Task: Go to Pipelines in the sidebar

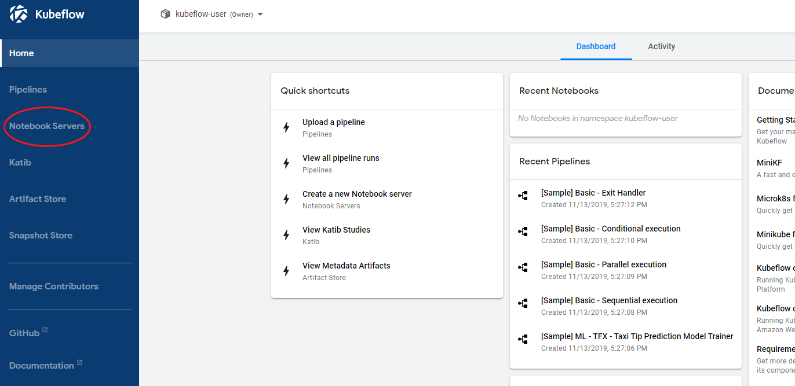Action: [28, 90]
